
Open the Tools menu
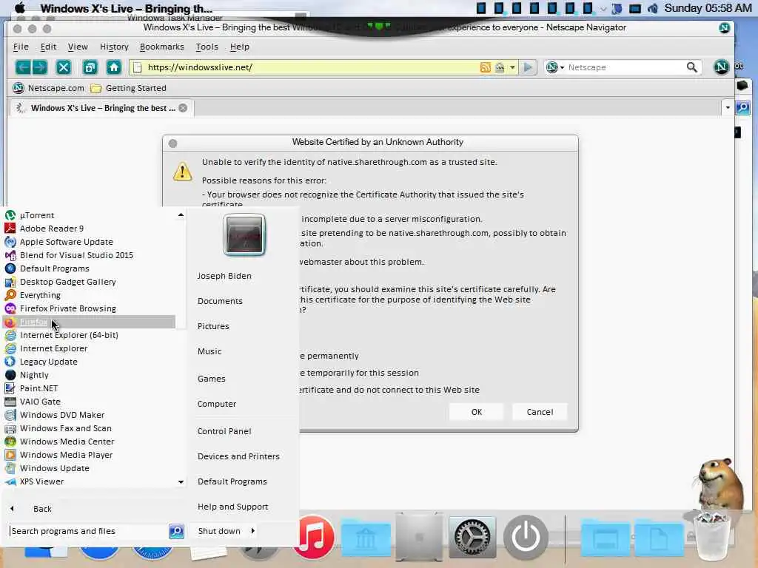207,47
